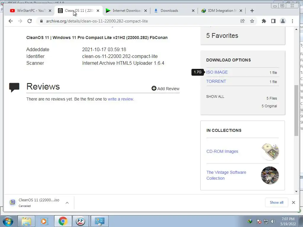Screen dimensions: 303x227
Task: Click SHOW ALL download options
Action: tap(215, 97)
